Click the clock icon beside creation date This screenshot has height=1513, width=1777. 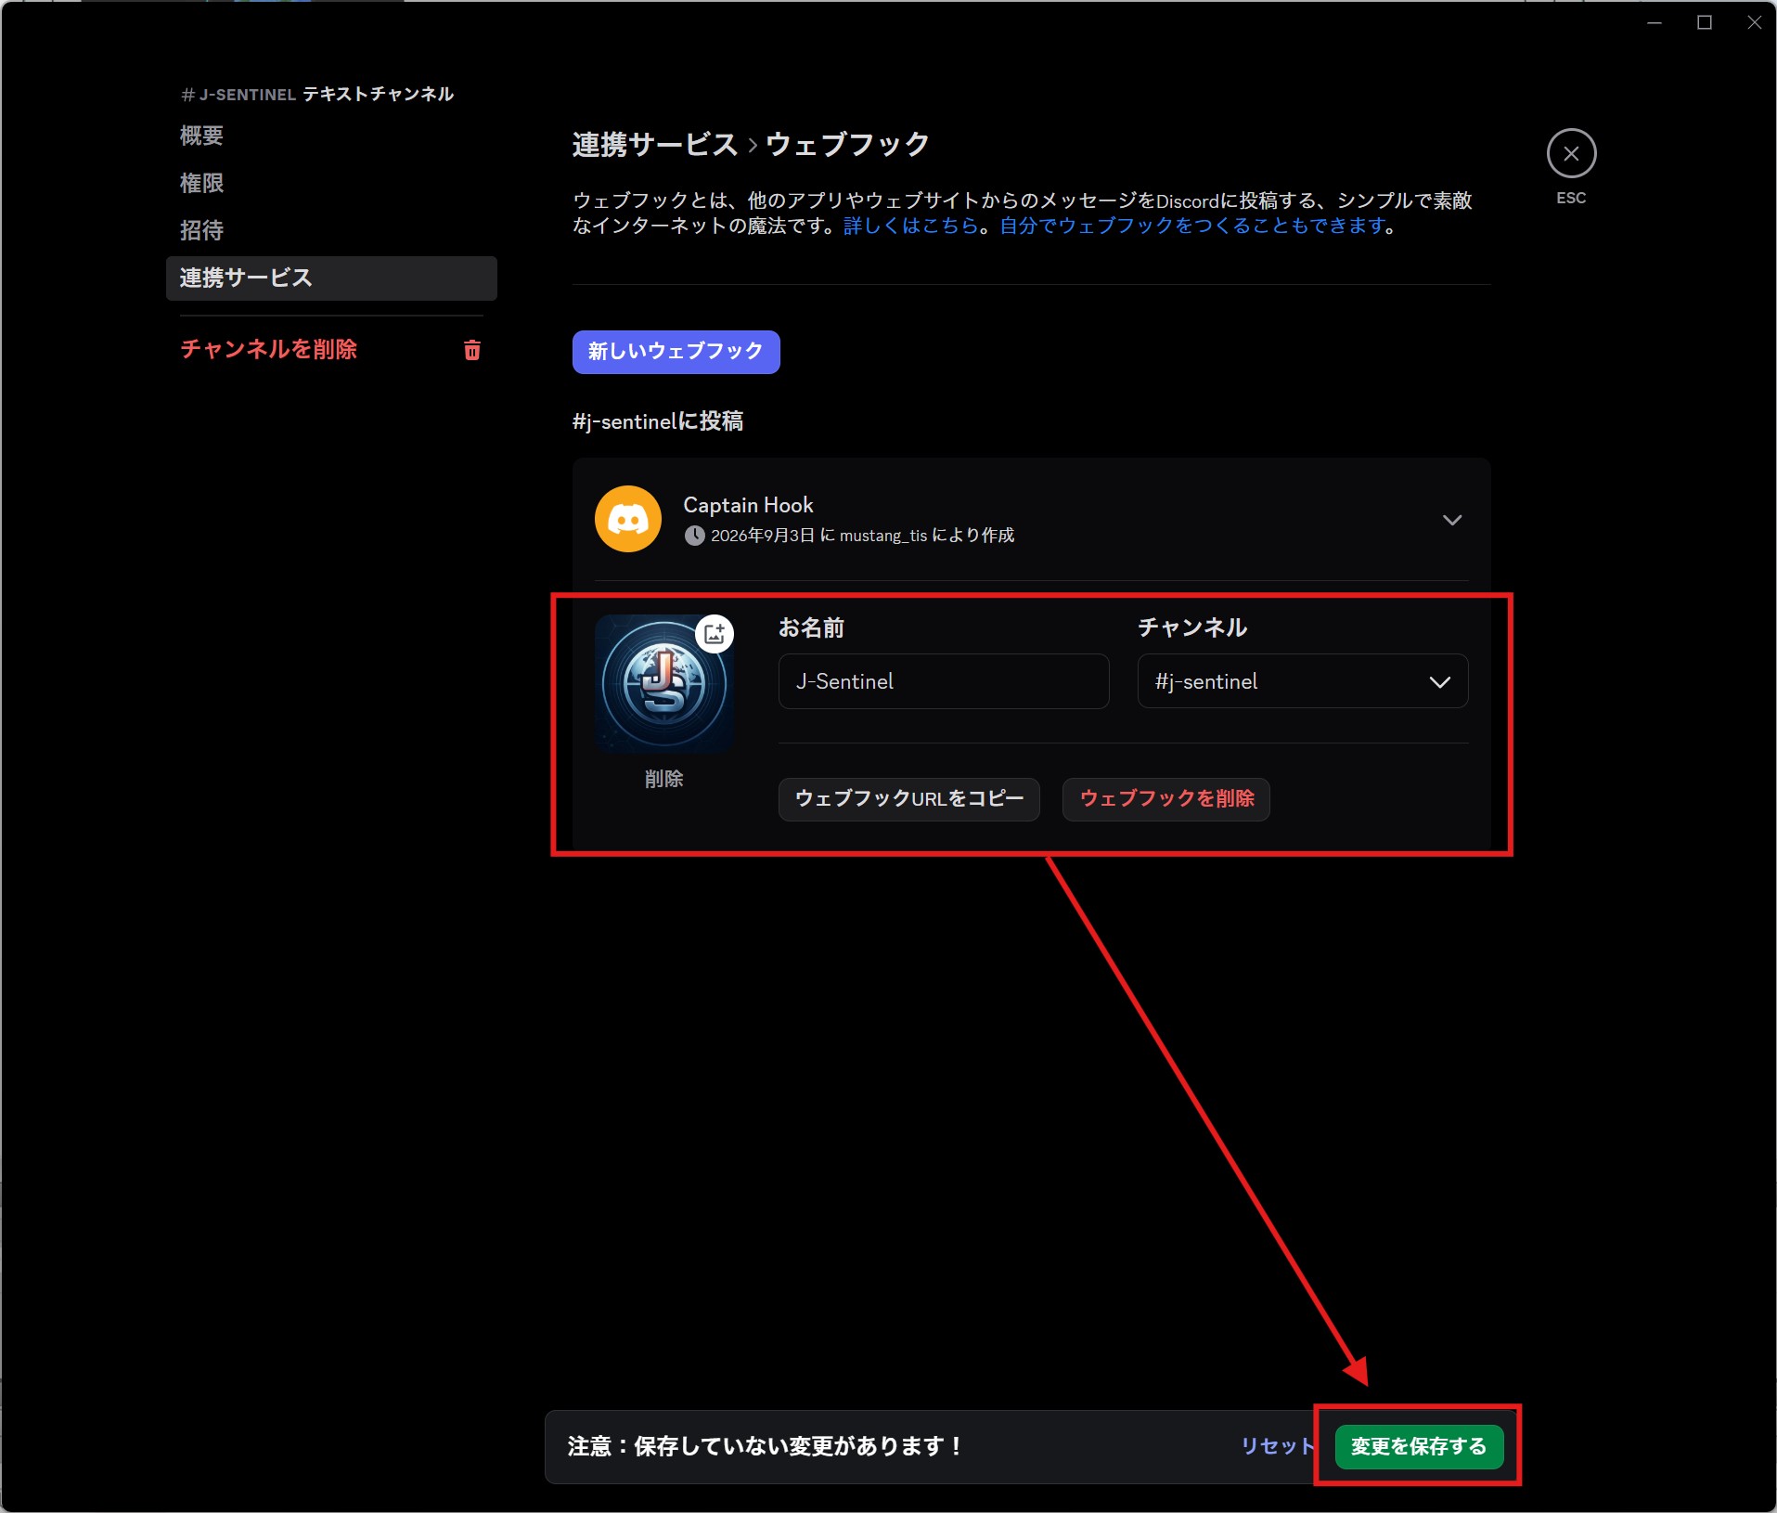694,536
